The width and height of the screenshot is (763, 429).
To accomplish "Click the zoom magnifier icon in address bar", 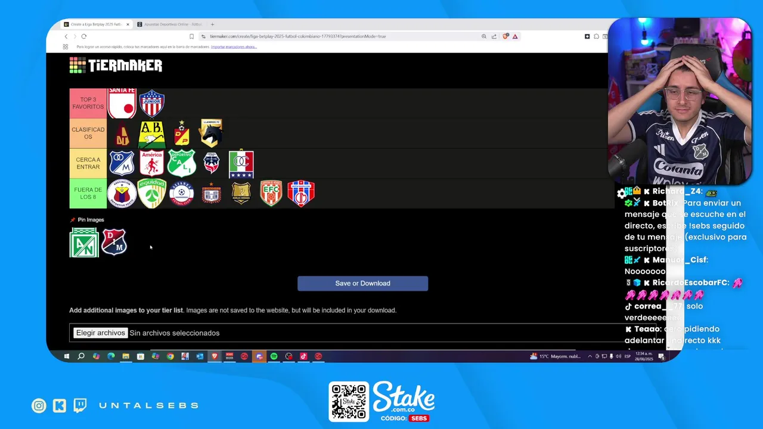I will (484, 36).
